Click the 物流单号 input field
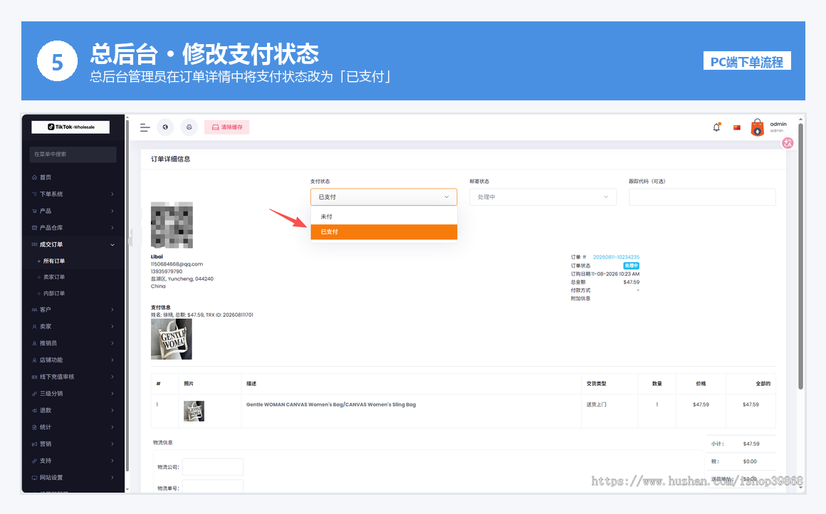This screenshot has height=514, width=826. tap(213, 487)
